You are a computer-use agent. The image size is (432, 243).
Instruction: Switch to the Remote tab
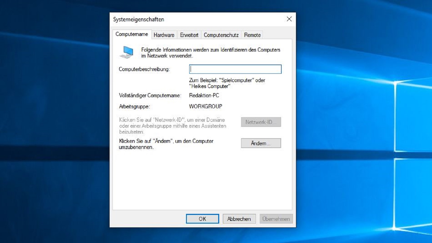pos(252,35)
